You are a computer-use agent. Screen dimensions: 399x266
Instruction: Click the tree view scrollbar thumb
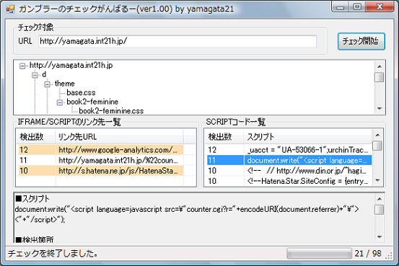tap(380, 77)
